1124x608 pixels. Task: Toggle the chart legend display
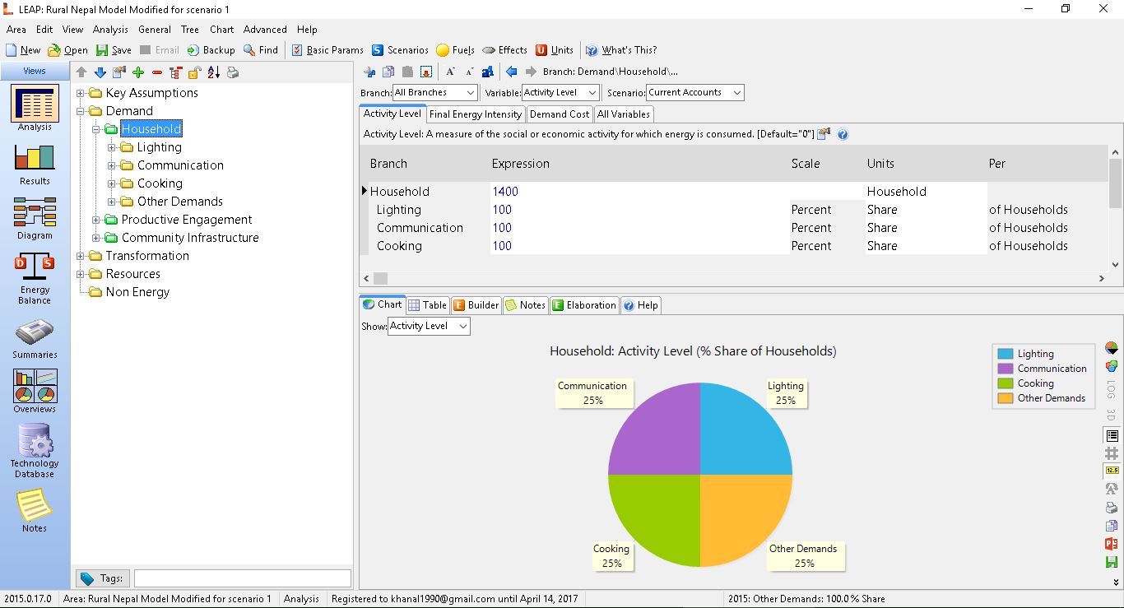pyautogui.click(x=1112, y=435)
